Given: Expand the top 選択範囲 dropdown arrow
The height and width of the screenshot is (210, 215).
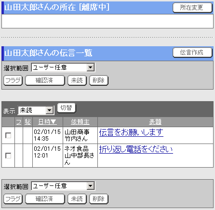Looking at the screenshot, I should [x=91, y=67].
